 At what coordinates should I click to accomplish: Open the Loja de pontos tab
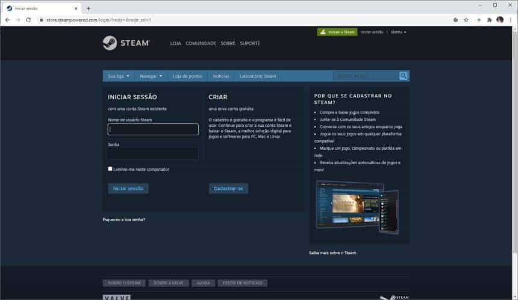click(x=188, y=76)
